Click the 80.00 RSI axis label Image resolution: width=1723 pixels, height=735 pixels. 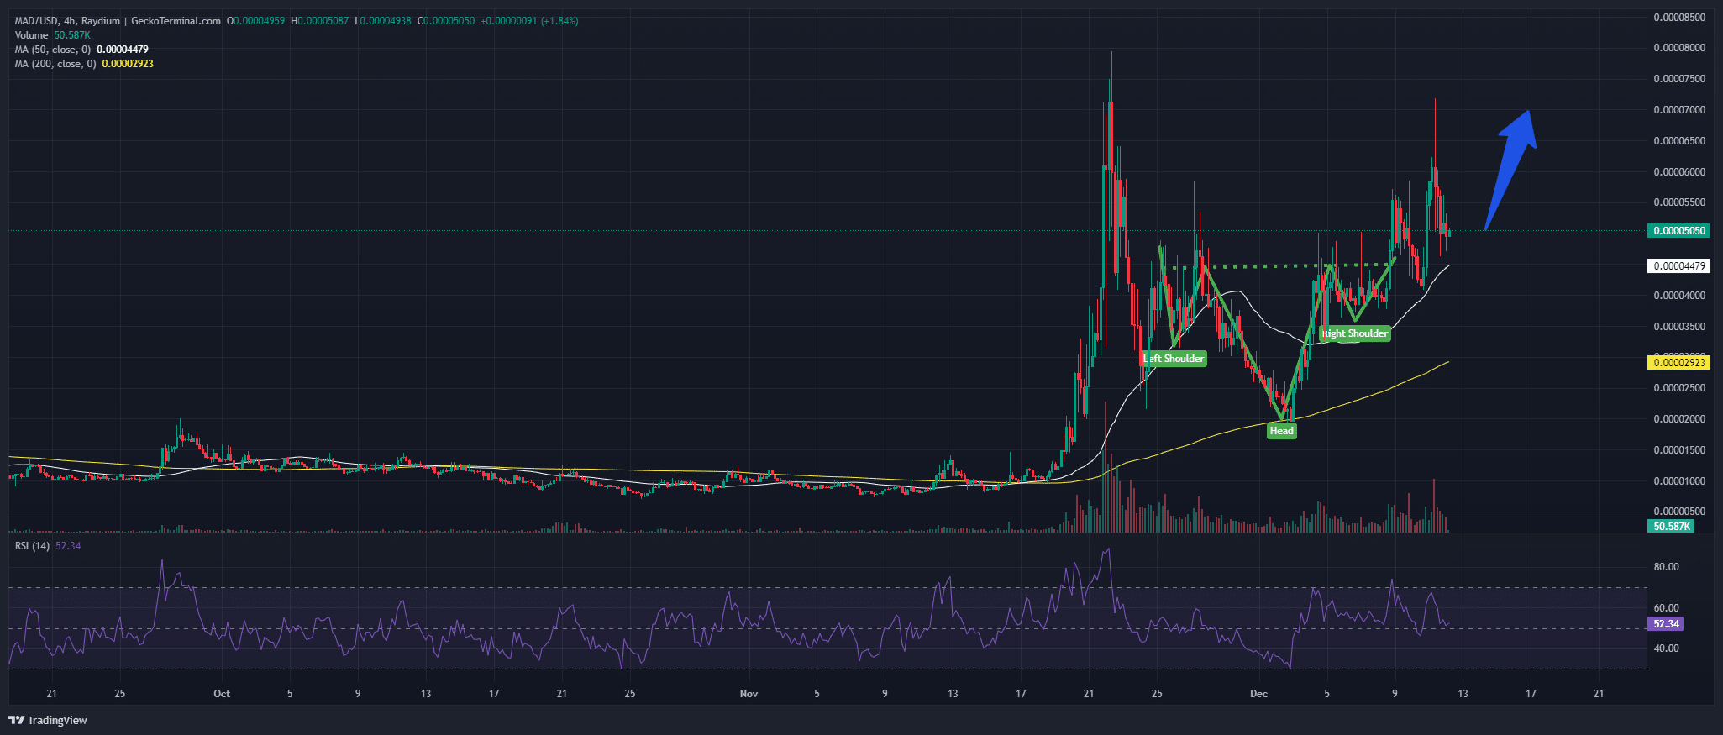(x=1666, y=567)
